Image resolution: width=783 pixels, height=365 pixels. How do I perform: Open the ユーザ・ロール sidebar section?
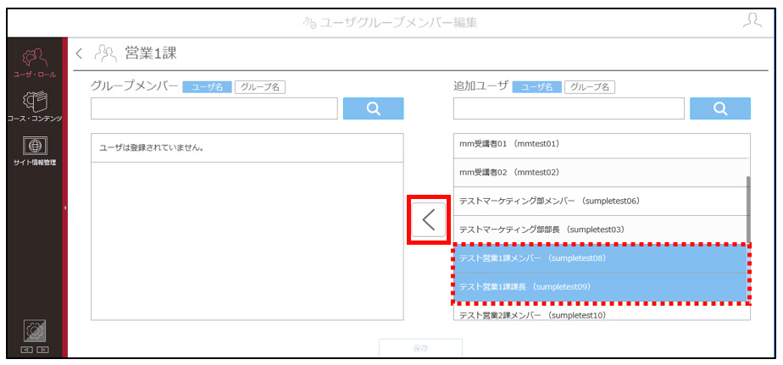click(x=35, y=63)
